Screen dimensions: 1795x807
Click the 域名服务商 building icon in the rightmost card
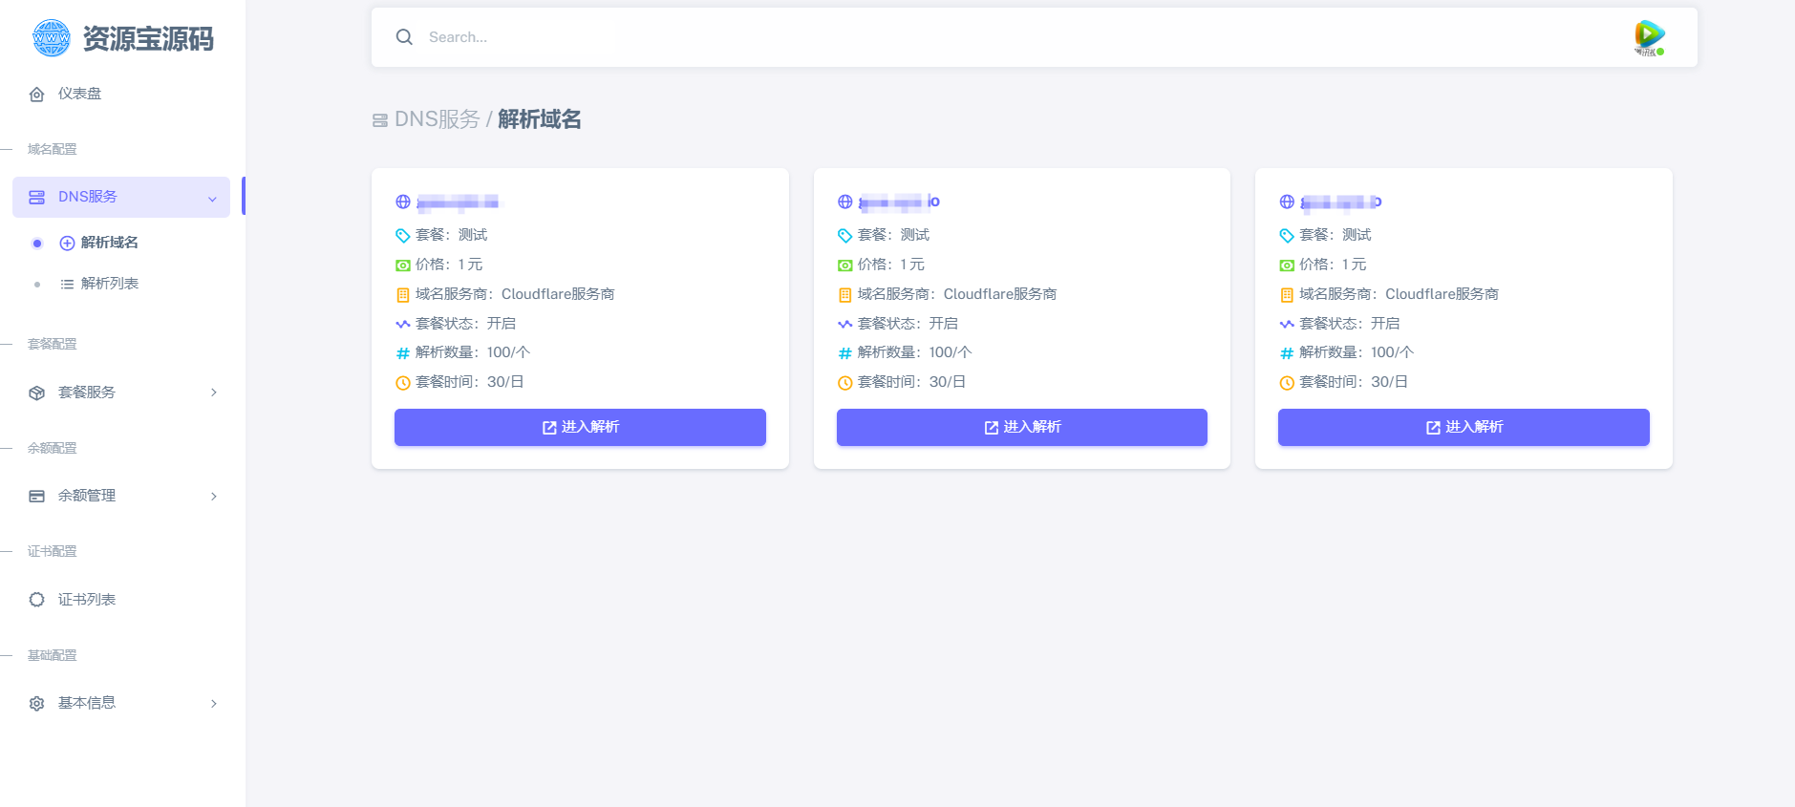(x=1287, y=295)
